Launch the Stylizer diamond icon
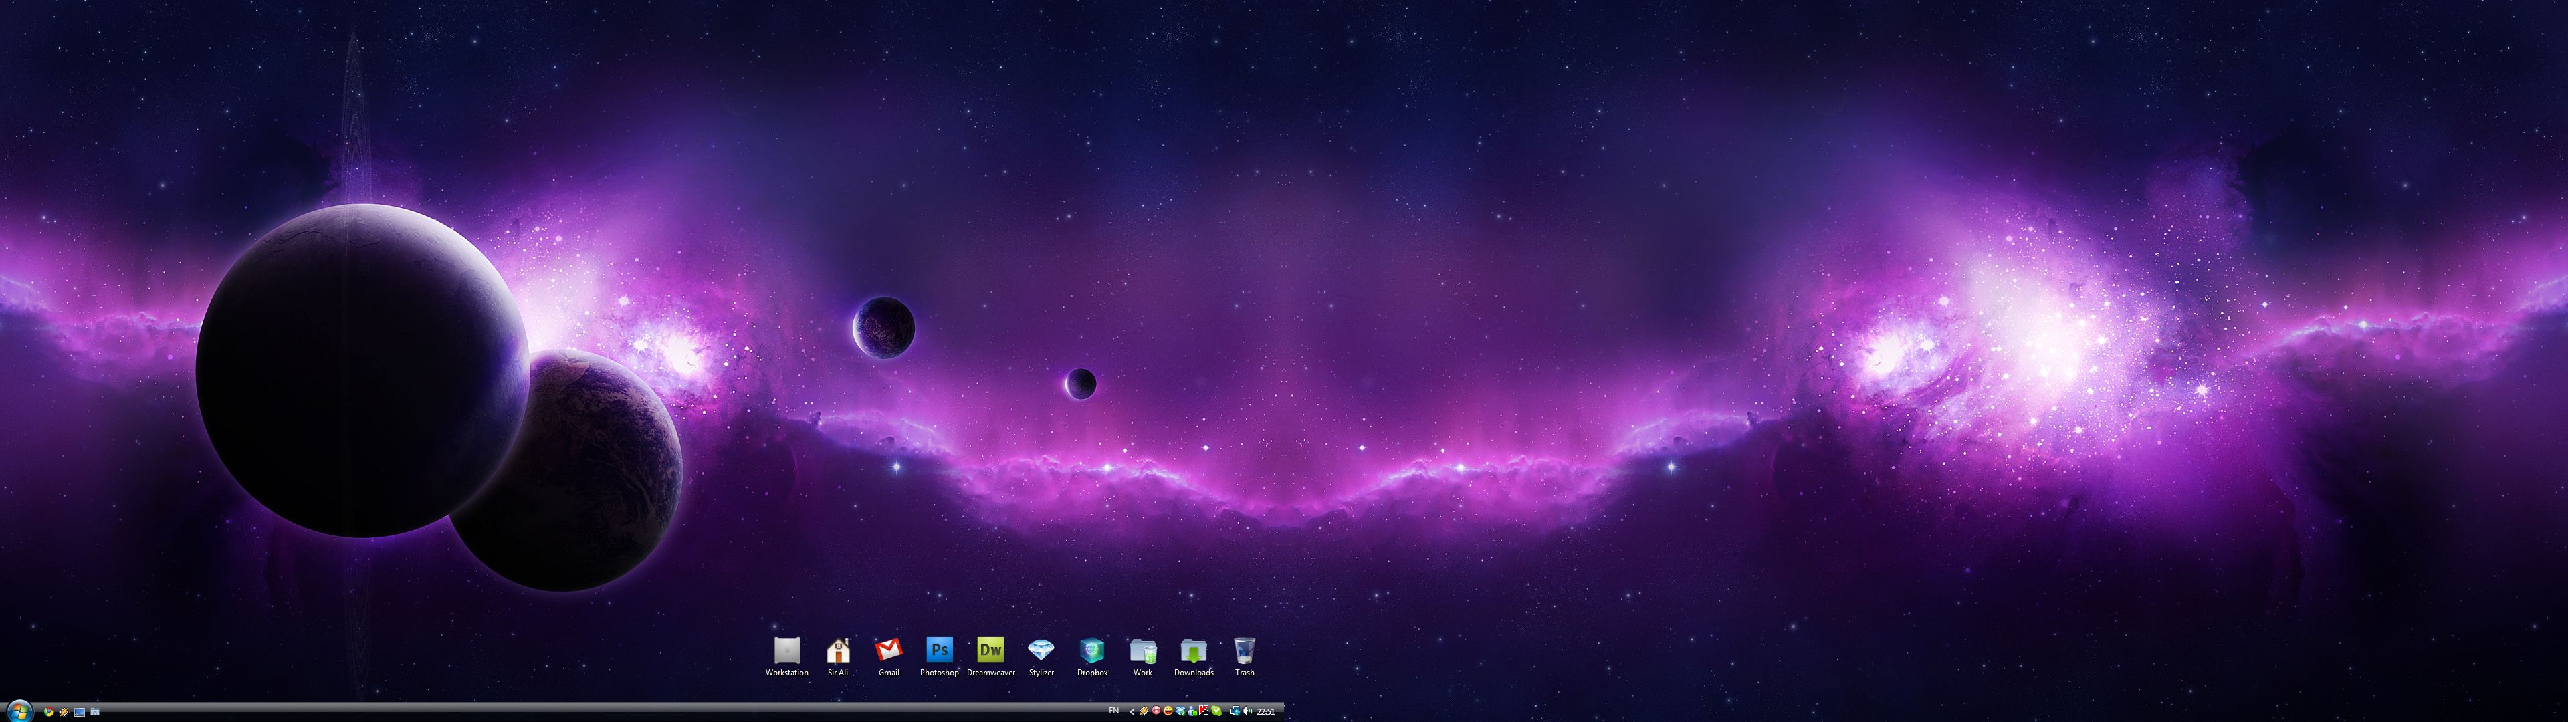Viewport: 2568px width, 722px height. [x=1041, y=651]
